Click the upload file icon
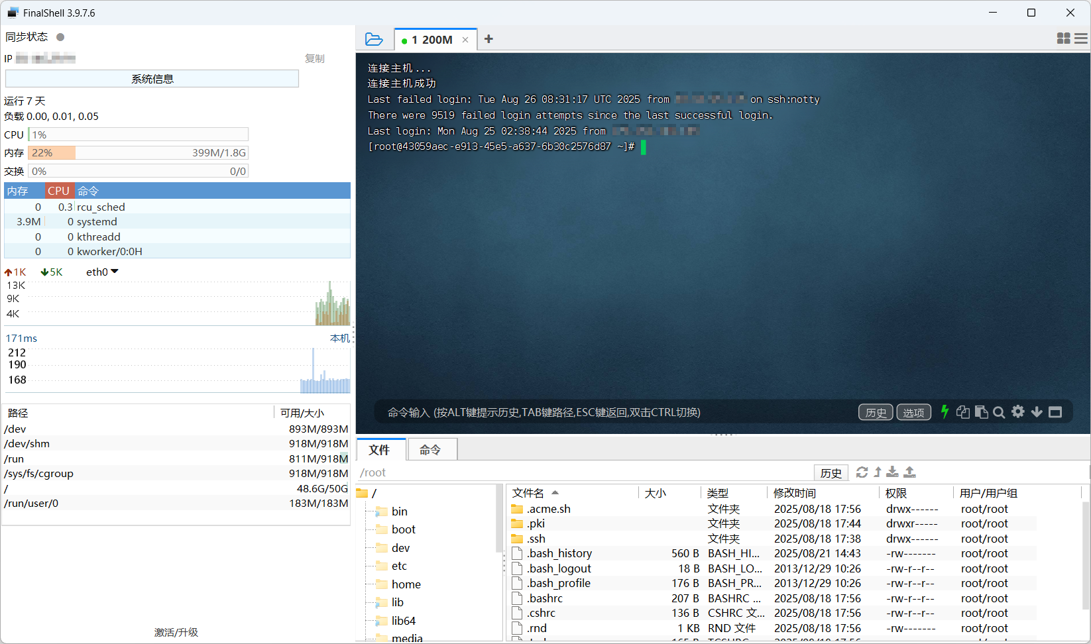Viewport: 1091px width, 644px height. pyautogui.click(x=910, y=472)
